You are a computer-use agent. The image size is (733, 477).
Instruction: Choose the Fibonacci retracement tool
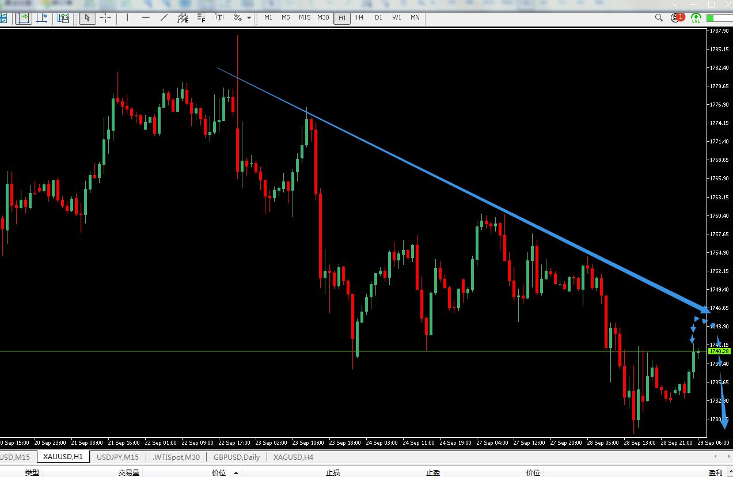point(201,18)
